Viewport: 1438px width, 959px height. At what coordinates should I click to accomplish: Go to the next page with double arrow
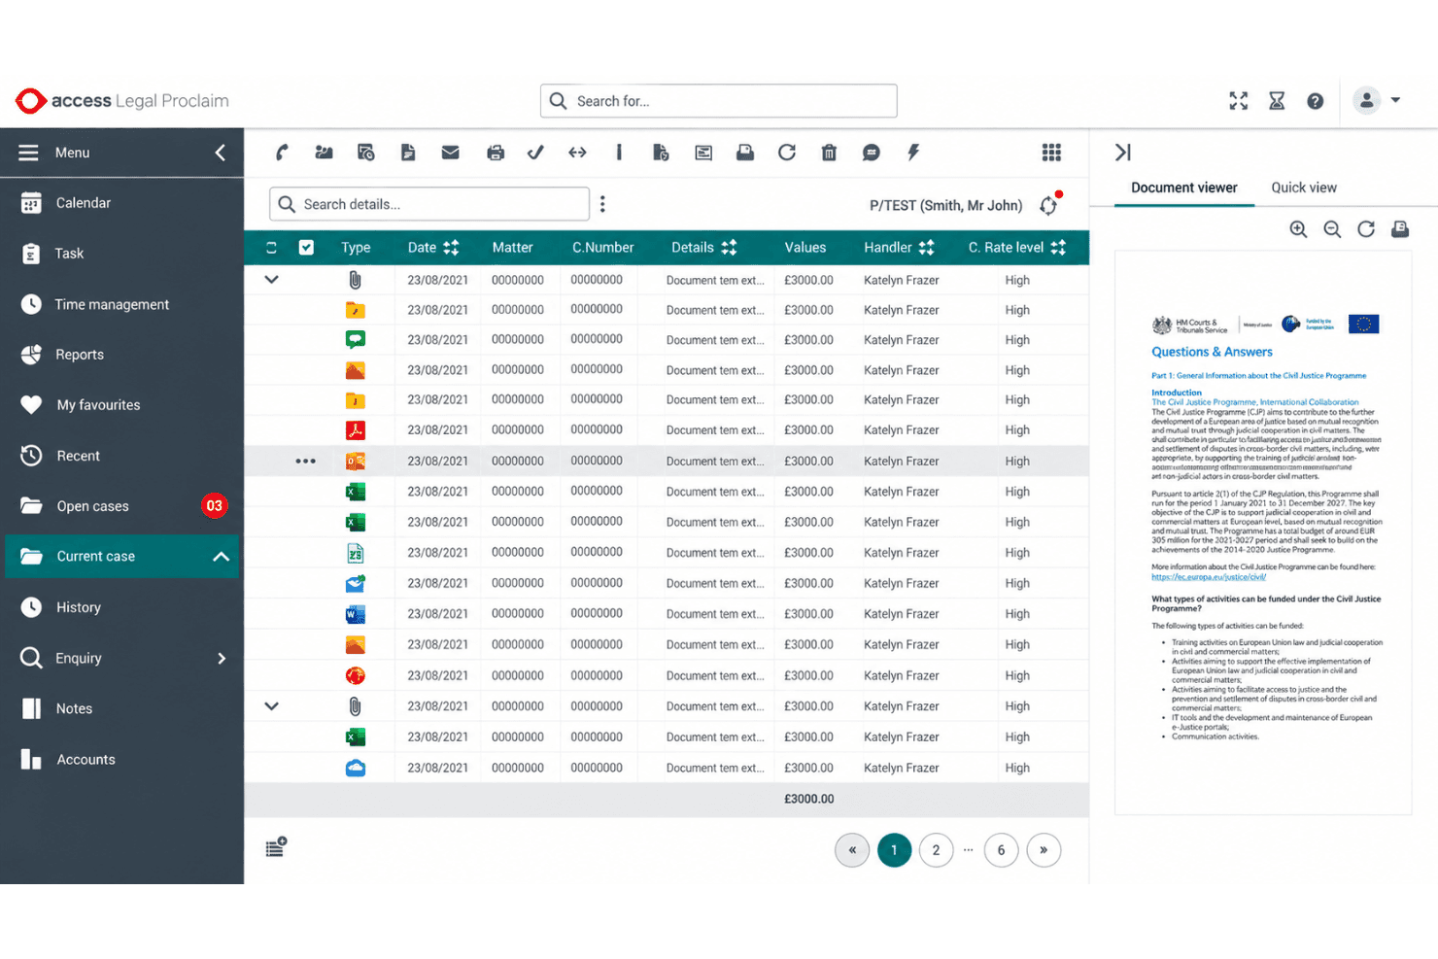click(1044, 850)
